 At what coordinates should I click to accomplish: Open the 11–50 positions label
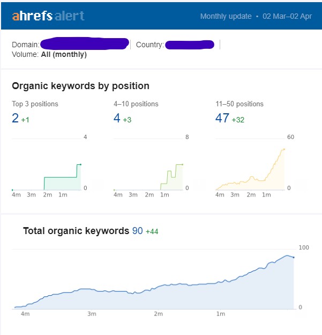pos(239,104)
